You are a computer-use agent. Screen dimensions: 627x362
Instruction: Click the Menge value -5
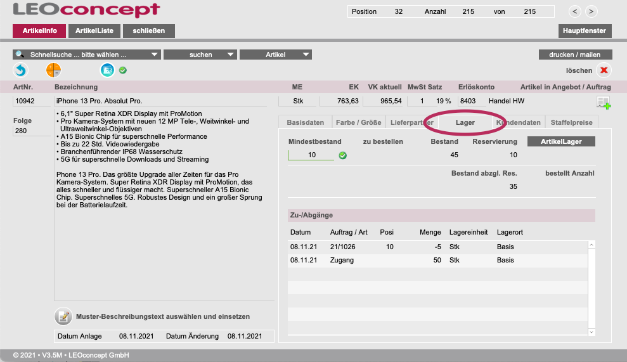437,247
